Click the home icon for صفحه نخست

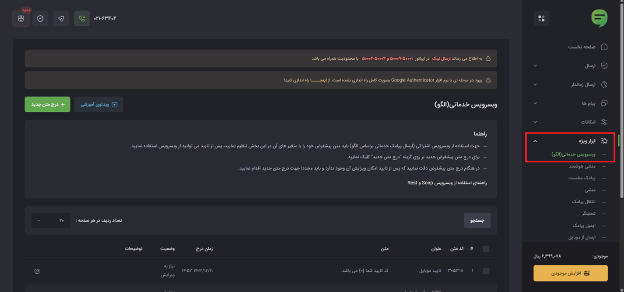coord(604,47)
